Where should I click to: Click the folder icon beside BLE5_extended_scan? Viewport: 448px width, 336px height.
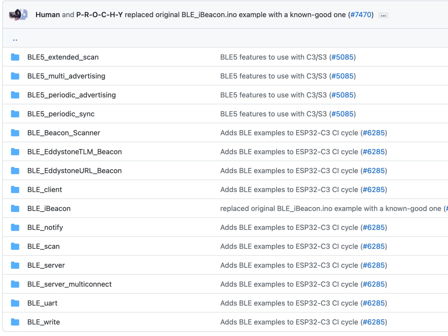point(15,57)
